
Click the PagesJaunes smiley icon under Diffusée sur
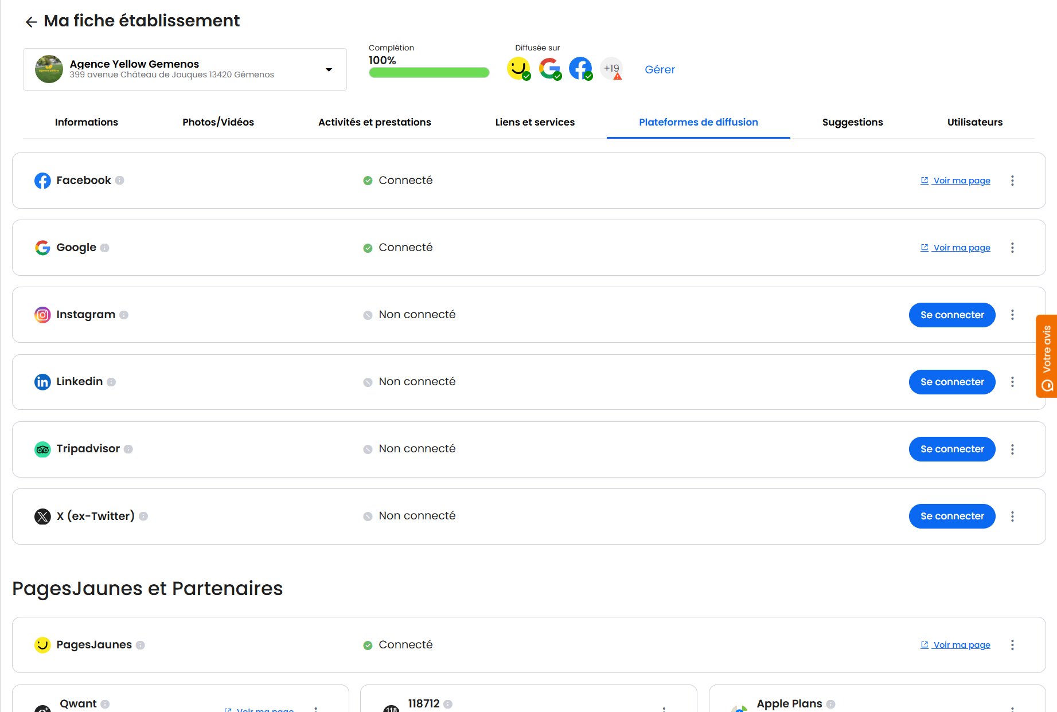518,68
